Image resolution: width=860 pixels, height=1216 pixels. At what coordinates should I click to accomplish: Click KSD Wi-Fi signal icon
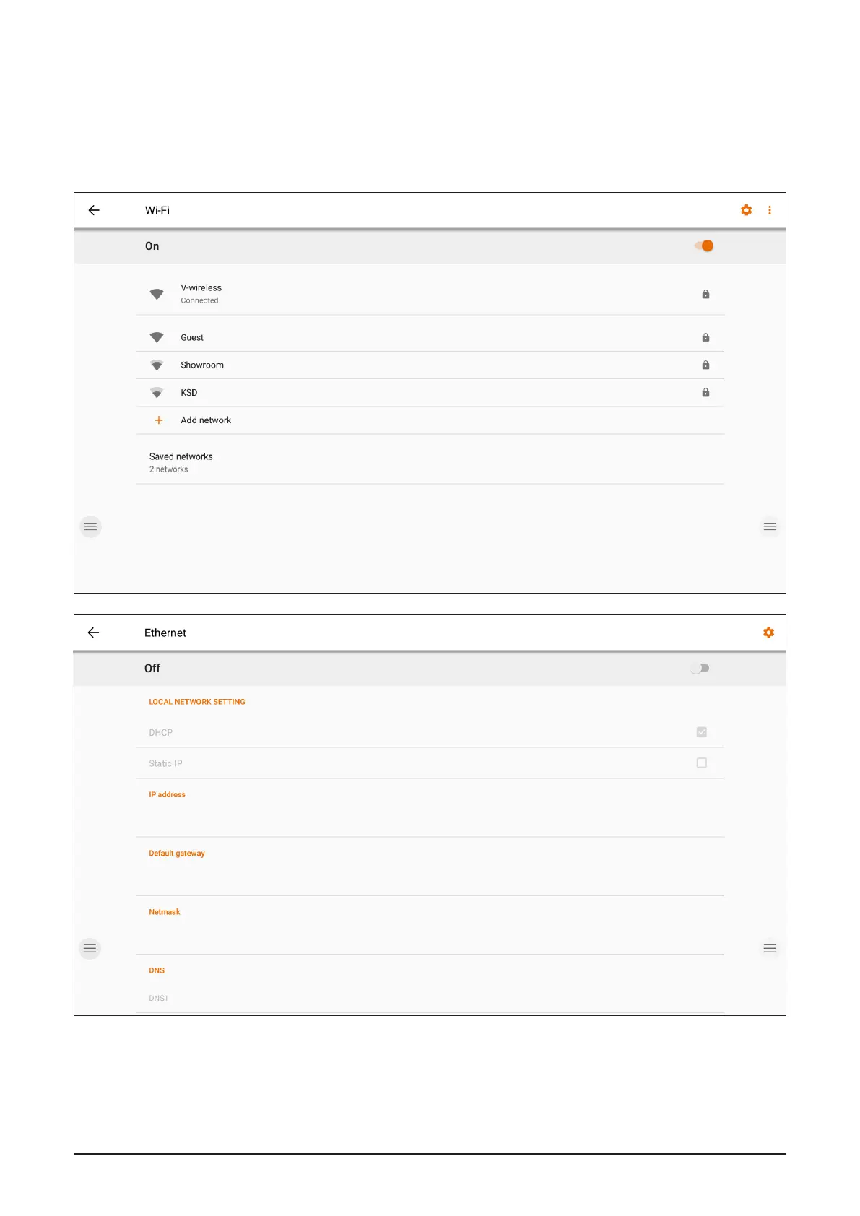157,393
